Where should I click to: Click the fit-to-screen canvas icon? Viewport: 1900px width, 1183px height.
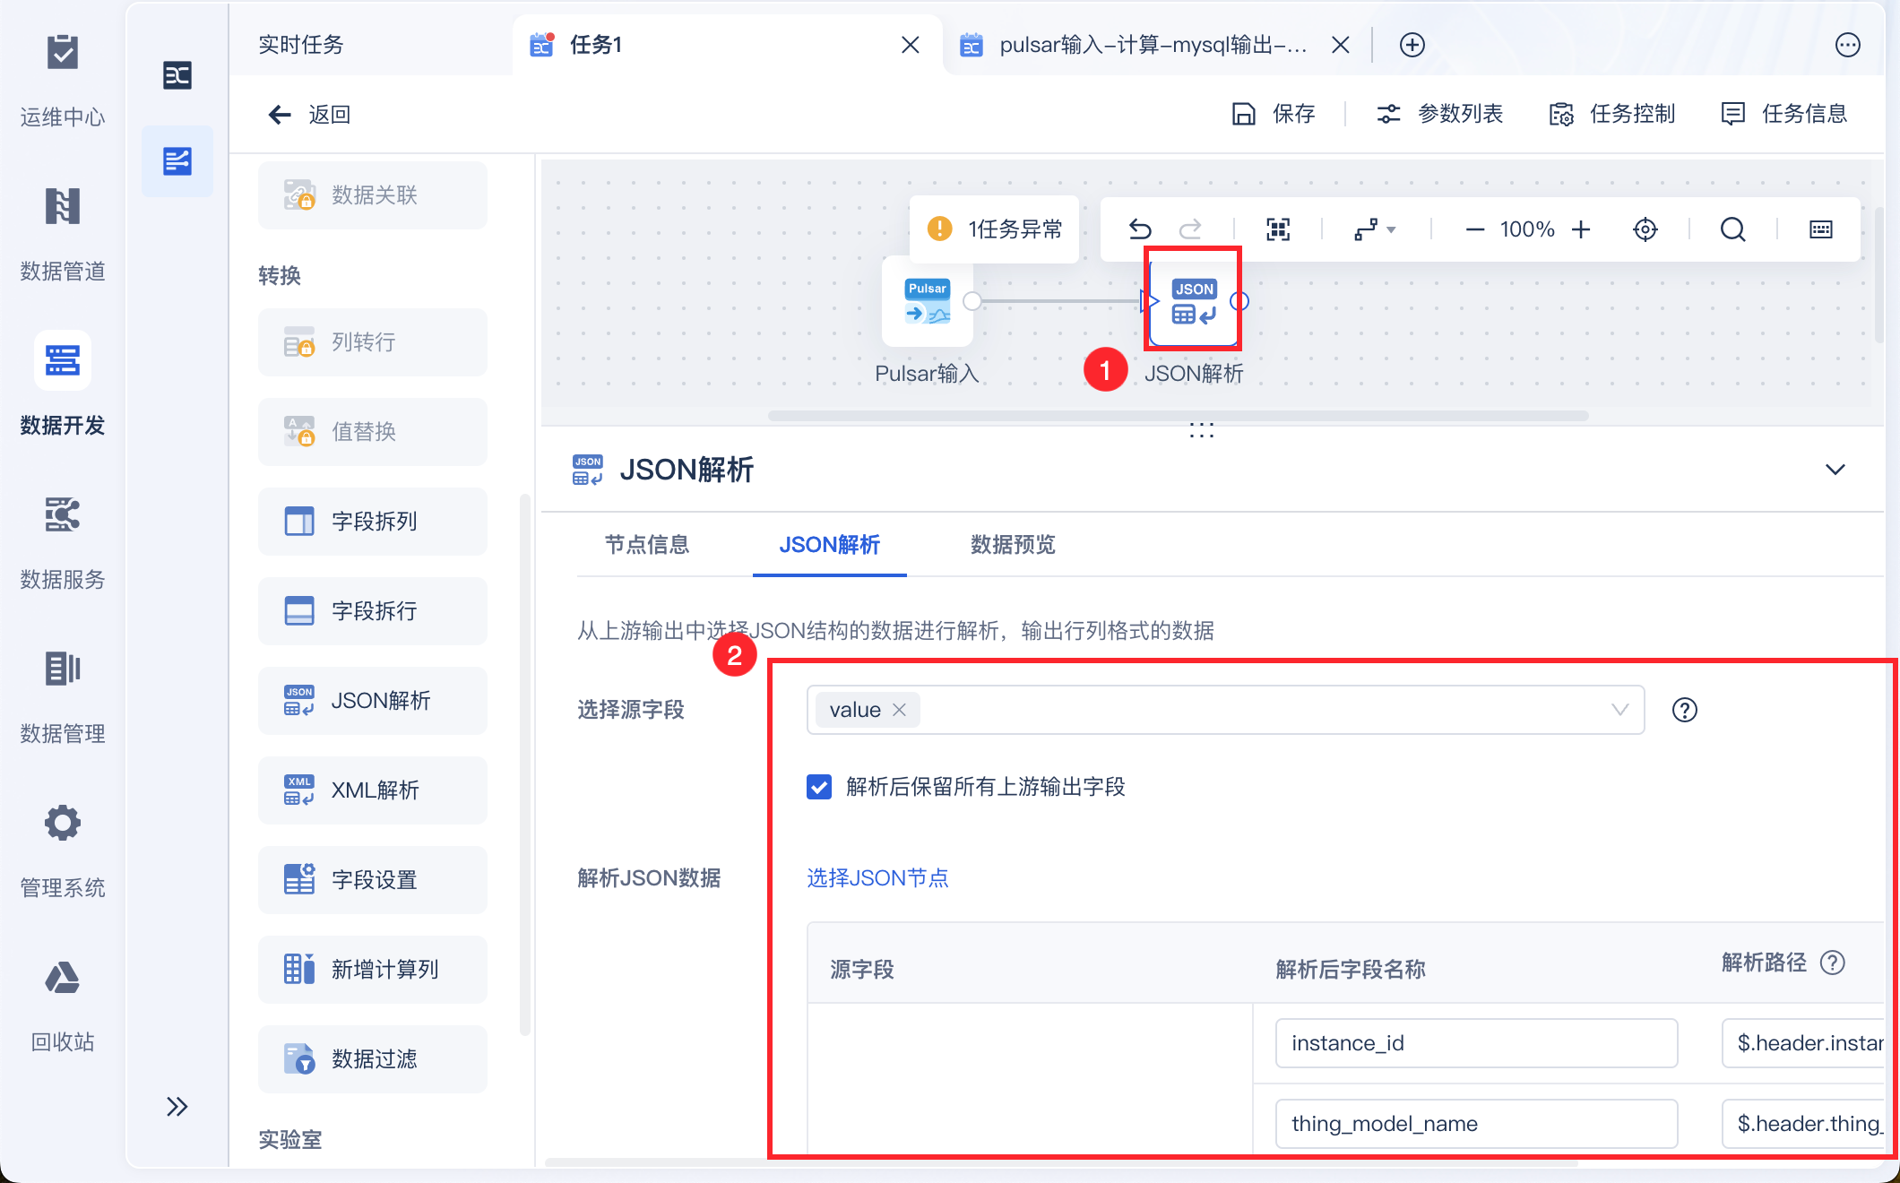click(x=1278, y=229)
